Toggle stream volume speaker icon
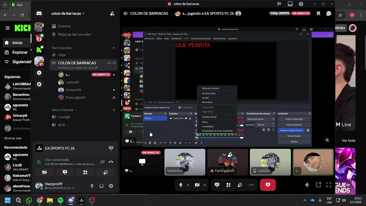The width and height of the screenshot is (366, 206). pos(307,185)
